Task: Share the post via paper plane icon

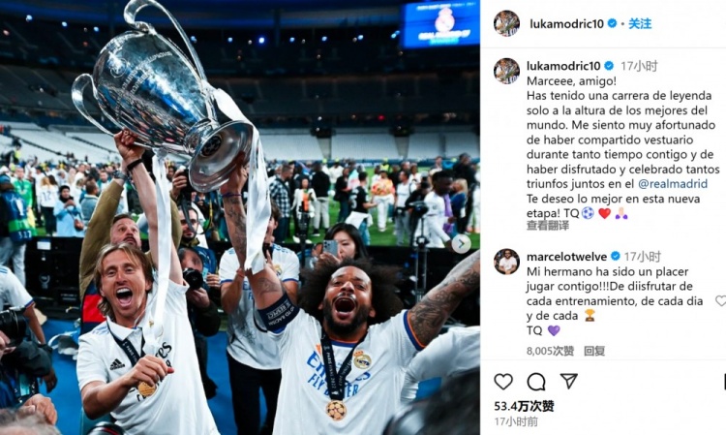Action: (568, 381)
